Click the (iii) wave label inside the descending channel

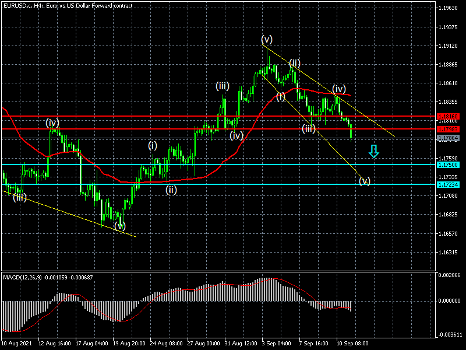click(x=309, y=128)
